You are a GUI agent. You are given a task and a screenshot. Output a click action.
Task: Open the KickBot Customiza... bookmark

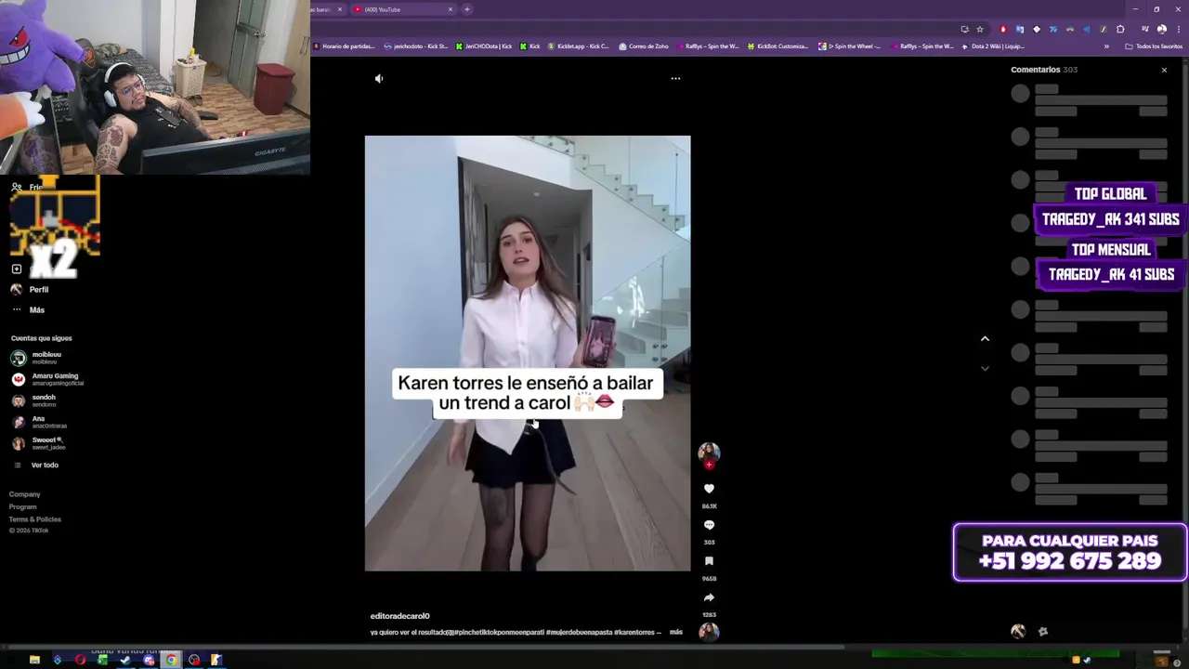click(778, 46)
